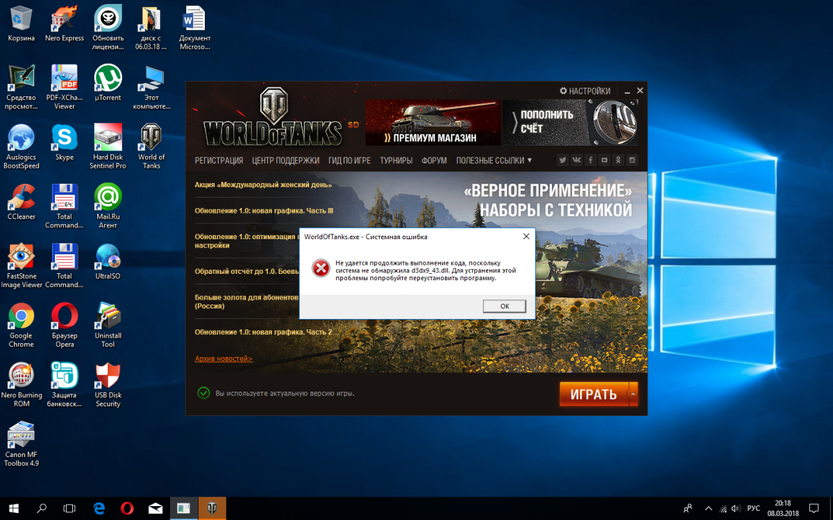The width and height of the screenshot is (833, 520).
Task: Open the 20:18 clock and date in the tray
Action: pyautogui.click(x=782, y=508)
